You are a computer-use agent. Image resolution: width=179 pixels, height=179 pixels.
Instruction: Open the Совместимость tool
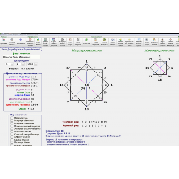click(113, 42)
